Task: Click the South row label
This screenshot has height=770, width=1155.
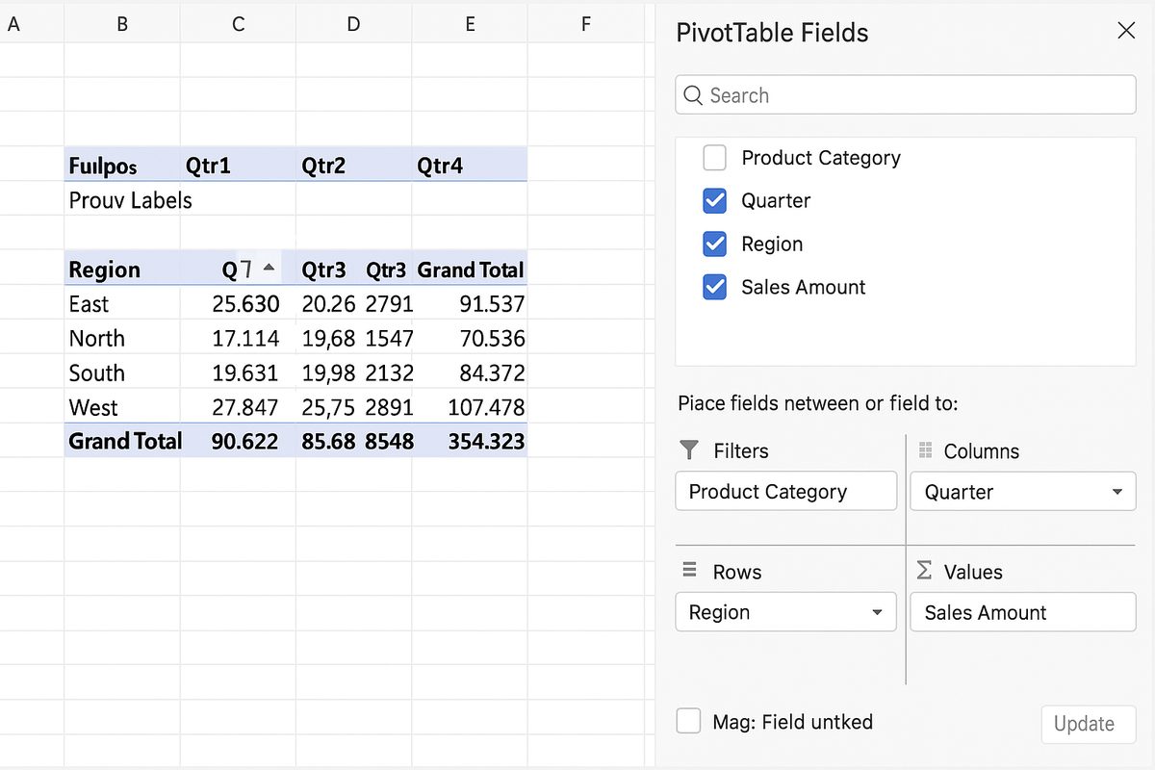Action: (96, 373)
